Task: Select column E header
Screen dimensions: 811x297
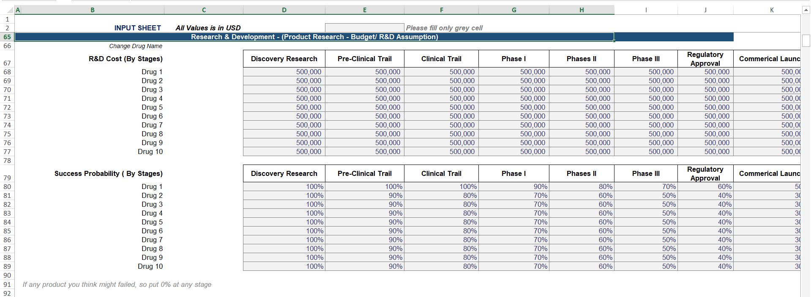Action: coord(365,10)
